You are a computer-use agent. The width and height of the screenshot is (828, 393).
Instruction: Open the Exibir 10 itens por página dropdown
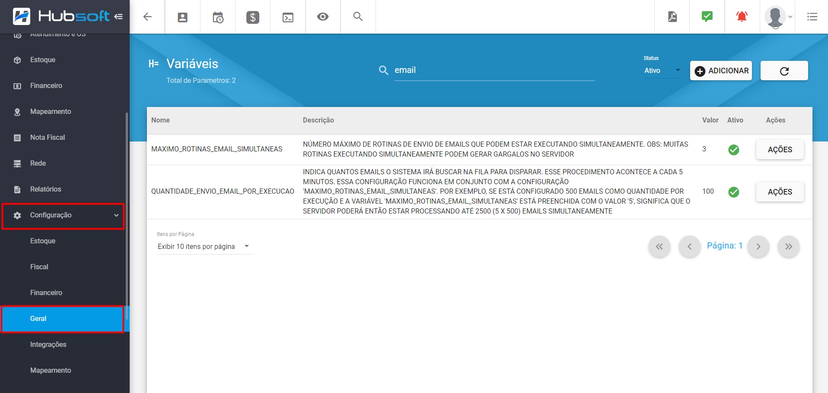[204, 246]
